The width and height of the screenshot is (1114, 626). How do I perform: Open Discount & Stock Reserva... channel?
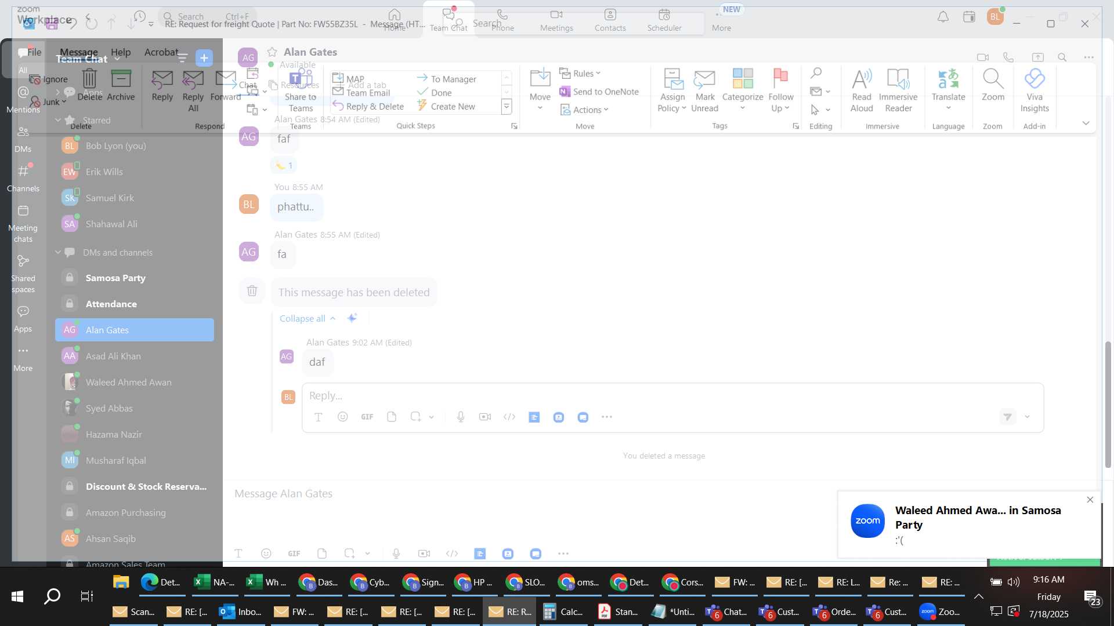135,486
